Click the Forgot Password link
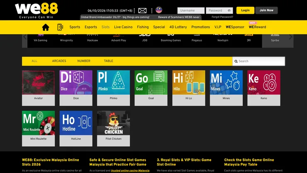Image resolution: width=307 pixels, height=173 pixels. point(222,17)
